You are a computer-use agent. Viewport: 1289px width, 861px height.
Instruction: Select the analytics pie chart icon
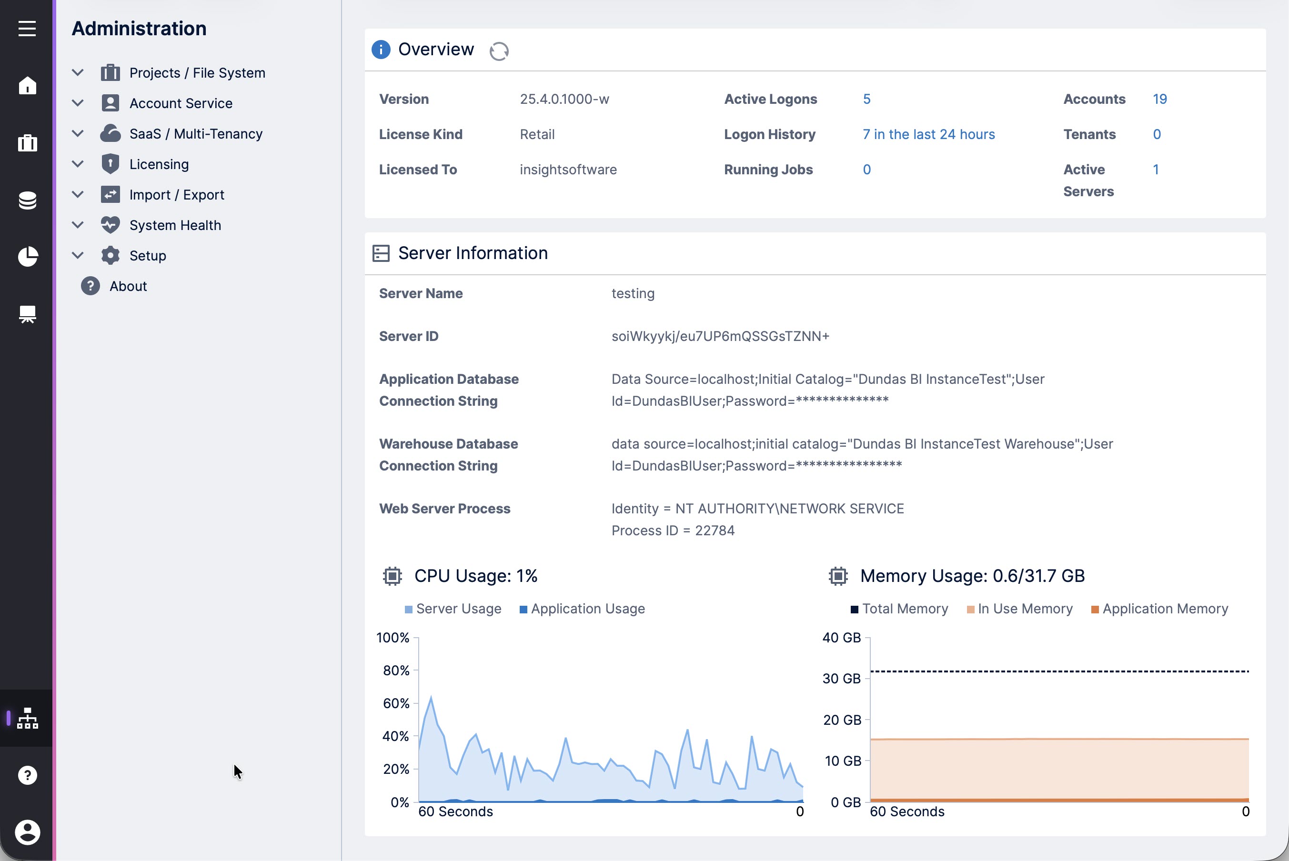27,257
